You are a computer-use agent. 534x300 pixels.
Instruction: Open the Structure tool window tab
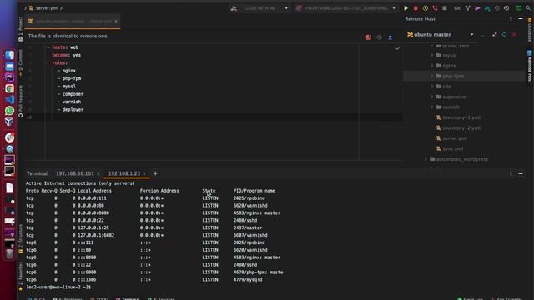point(20,238)
